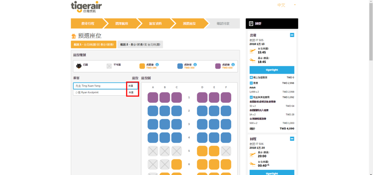Click the tigerair logo
Image resolution: width=373 pixels, height=175 pixels.
coord(86,7)
